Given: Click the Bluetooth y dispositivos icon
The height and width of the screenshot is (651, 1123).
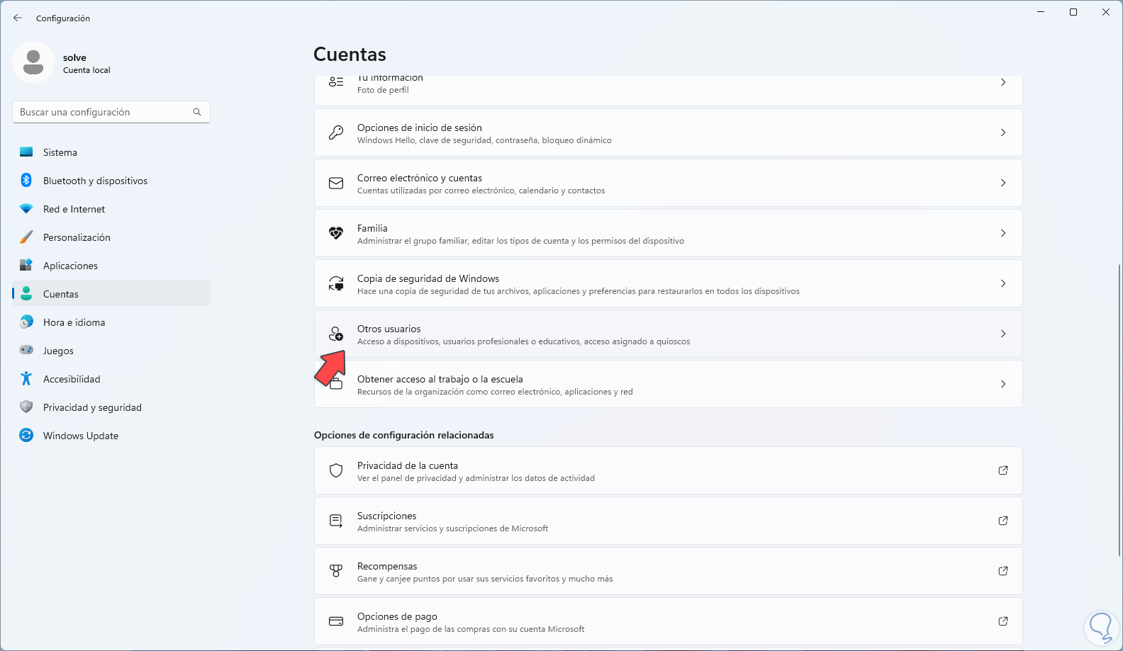Looking at the screenshot, I should point(26,181).
